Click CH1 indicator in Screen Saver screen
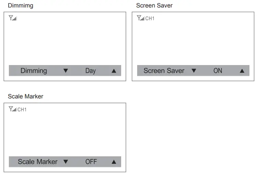The width and height of the screenshot is (259, 173). click(150, 18)
